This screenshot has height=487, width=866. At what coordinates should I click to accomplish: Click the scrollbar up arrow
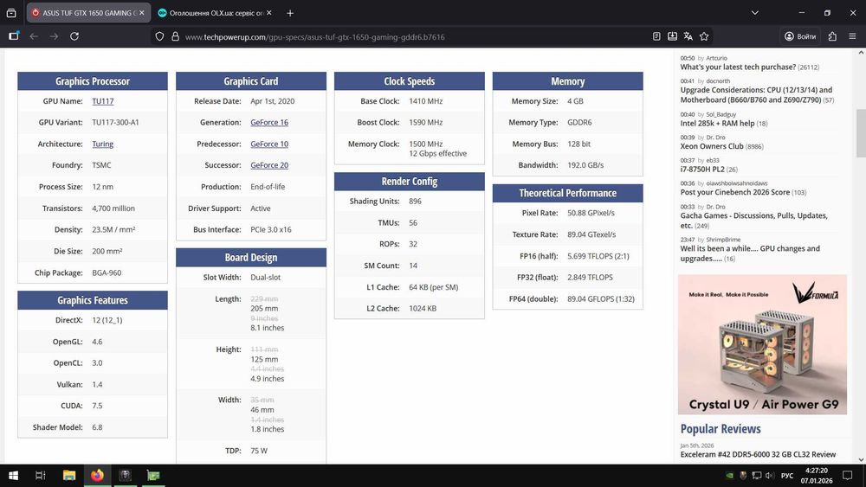861,53
